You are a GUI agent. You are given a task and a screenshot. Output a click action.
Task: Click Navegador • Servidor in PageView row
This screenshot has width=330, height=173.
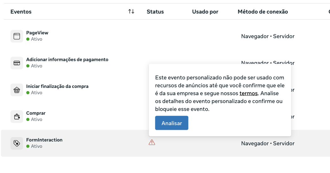coord(268,36)
